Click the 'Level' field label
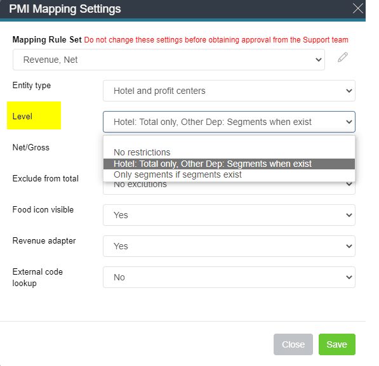 [x=22, y=117]
